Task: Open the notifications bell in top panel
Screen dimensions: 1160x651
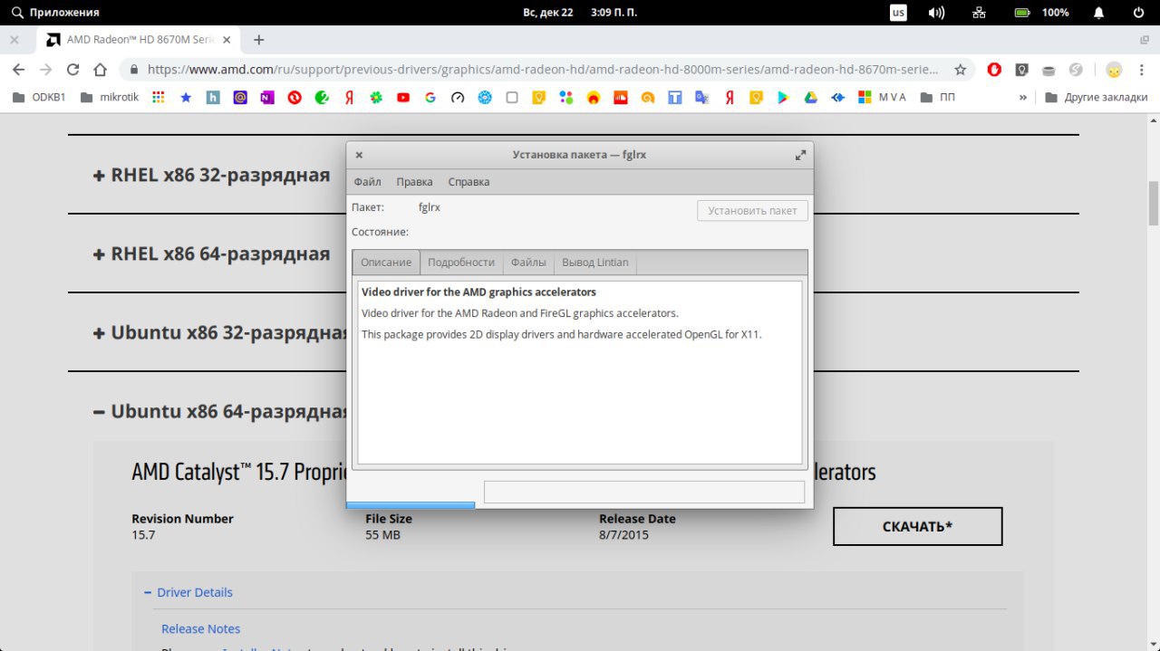Action: [x=1098, y=13]
